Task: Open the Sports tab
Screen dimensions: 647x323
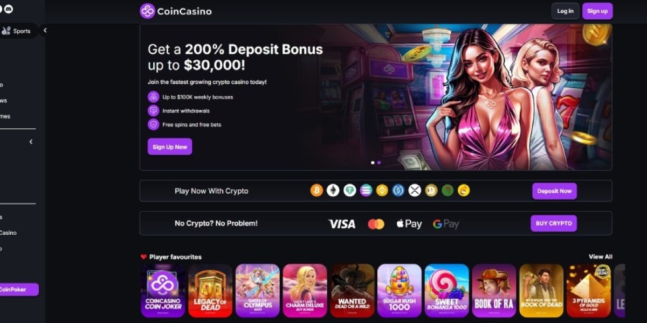Action: [x=17, y=31]
